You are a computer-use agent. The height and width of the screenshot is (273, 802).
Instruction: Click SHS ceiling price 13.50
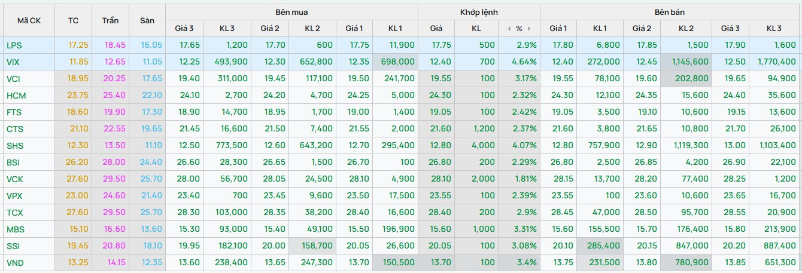click(116, 146)
